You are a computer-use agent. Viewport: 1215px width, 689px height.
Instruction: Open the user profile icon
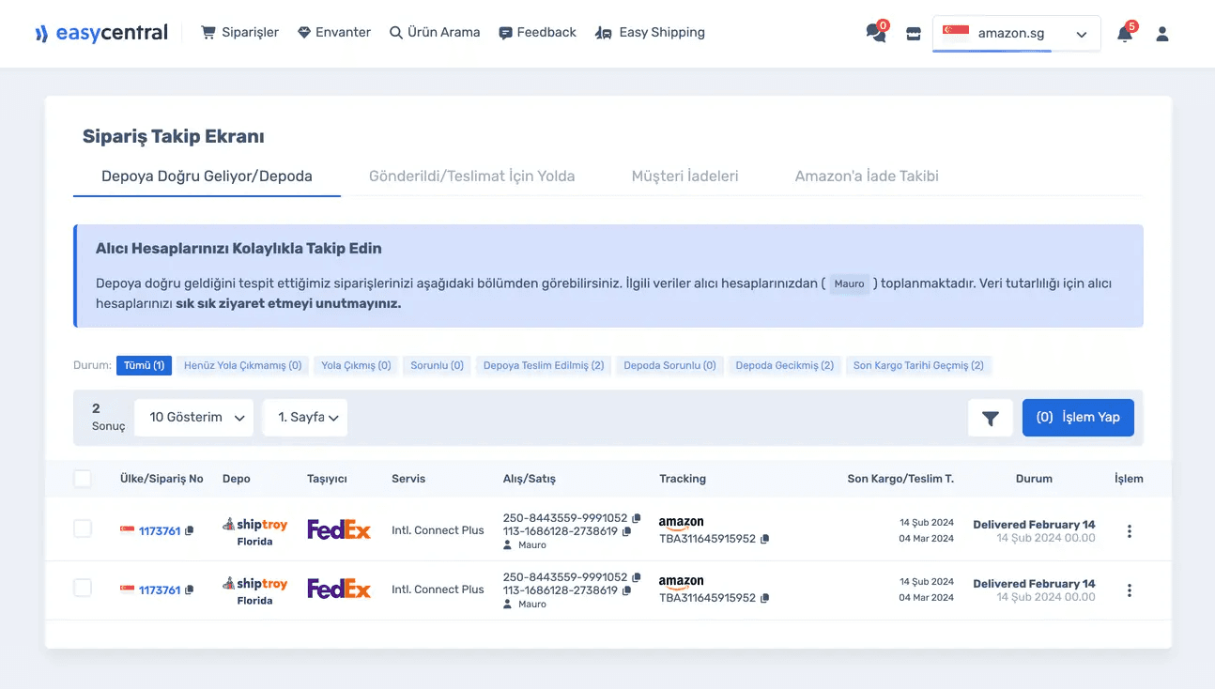[1162, 34]
